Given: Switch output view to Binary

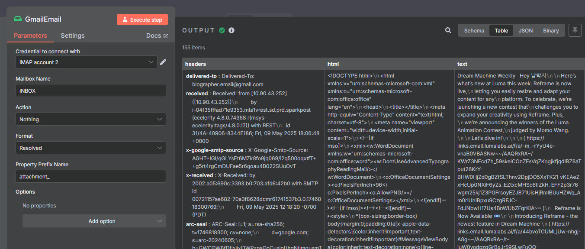Looking at the screenshot, I should tap(551, 30).
